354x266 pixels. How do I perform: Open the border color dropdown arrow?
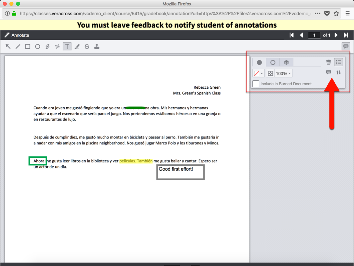tap(262, 73)
